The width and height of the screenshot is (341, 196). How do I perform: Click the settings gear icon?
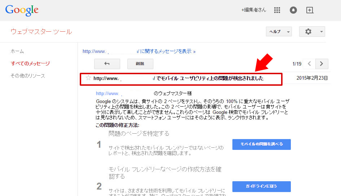click(308, 32)
